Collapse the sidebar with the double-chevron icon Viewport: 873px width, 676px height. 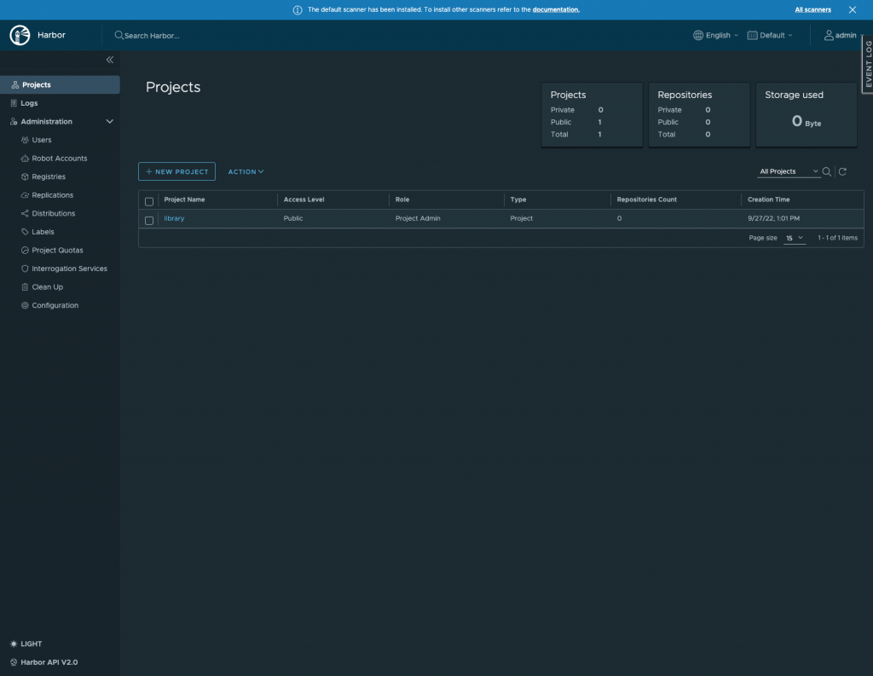click(x=110, y=60)
